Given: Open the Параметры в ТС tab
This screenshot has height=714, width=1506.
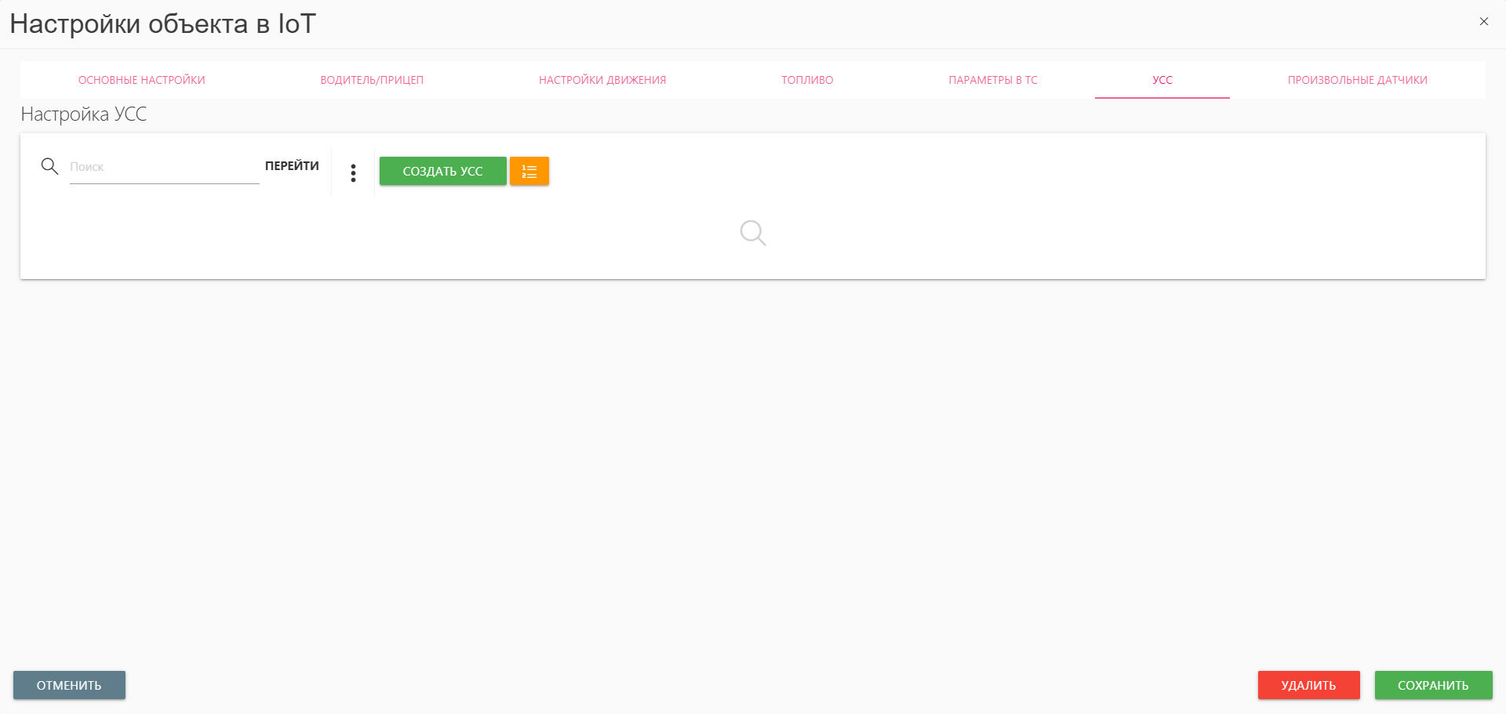Looking at the screenshot, I should pos(992,80).
